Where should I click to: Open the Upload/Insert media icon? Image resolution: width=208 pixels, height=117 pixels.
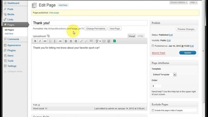pyautogui.click(x=48, y=36)
